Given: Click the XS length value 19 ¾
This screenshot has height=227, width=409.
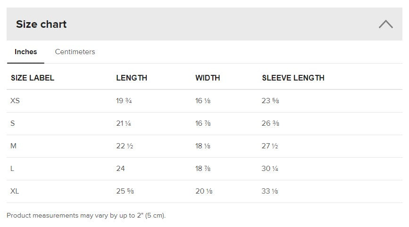Looking at the screenshot, I should 124,101.
